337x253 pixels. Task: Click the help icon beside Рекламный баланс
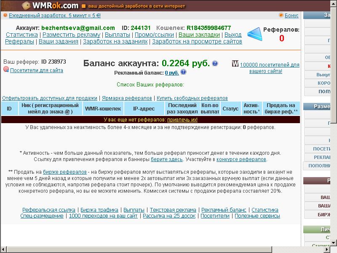pos(183,72)
